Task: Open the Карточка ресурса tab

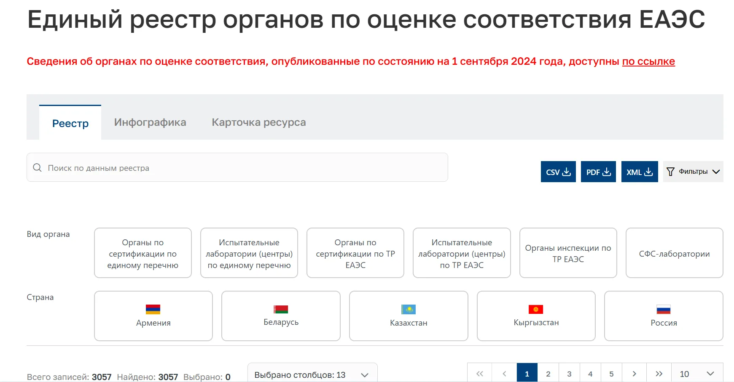Action: (258, 122)
